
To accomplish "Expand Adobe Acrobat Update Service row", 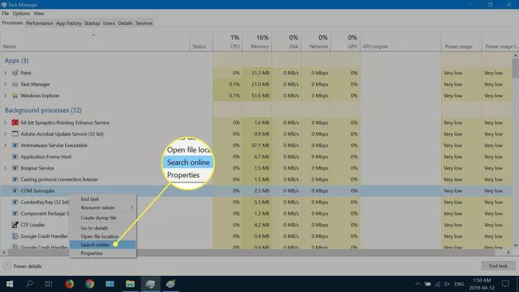I will tap(6, 134).
